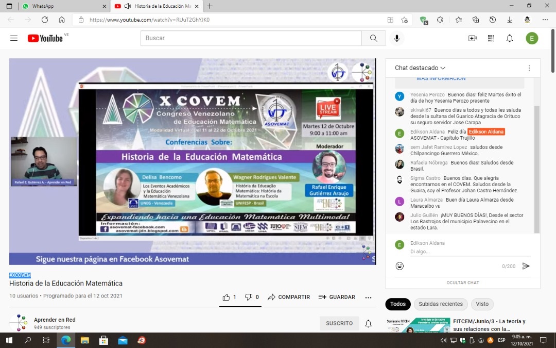Click the chat panel scrollbar
Image resolution: width=556 pixels, height=348 pixels.
(x=536, y=169)
